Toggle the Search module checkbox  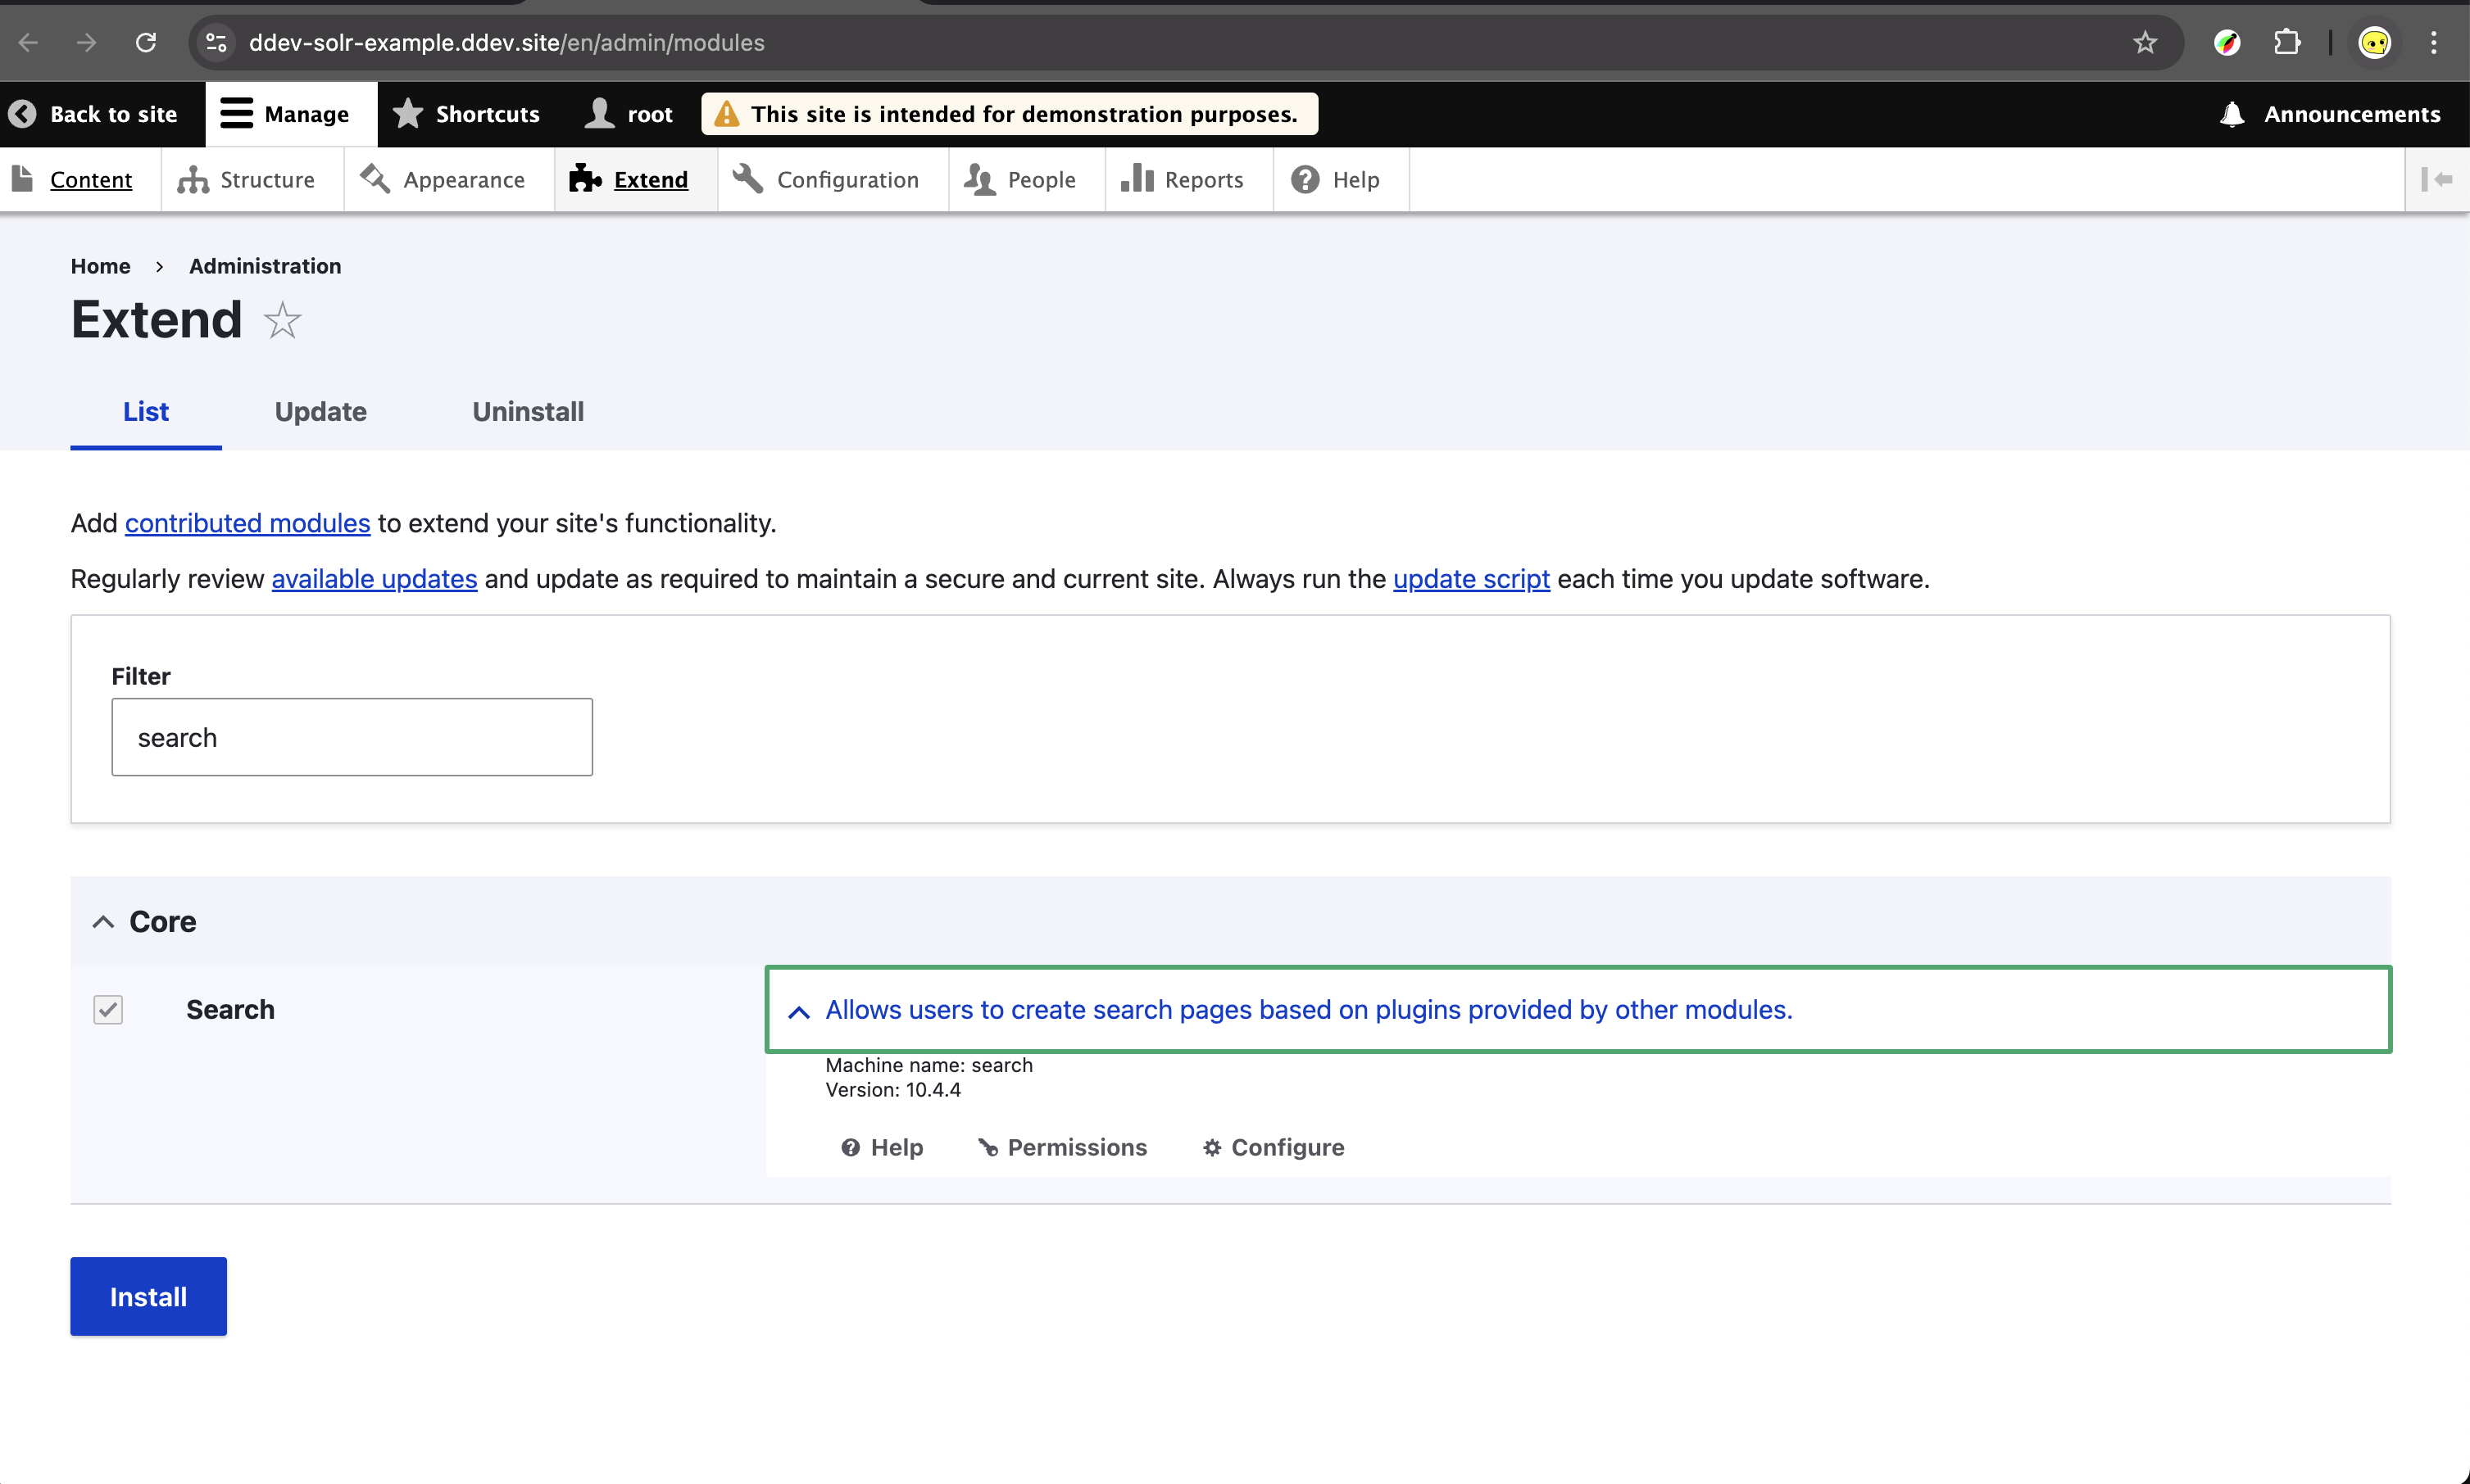point(108,1010)
